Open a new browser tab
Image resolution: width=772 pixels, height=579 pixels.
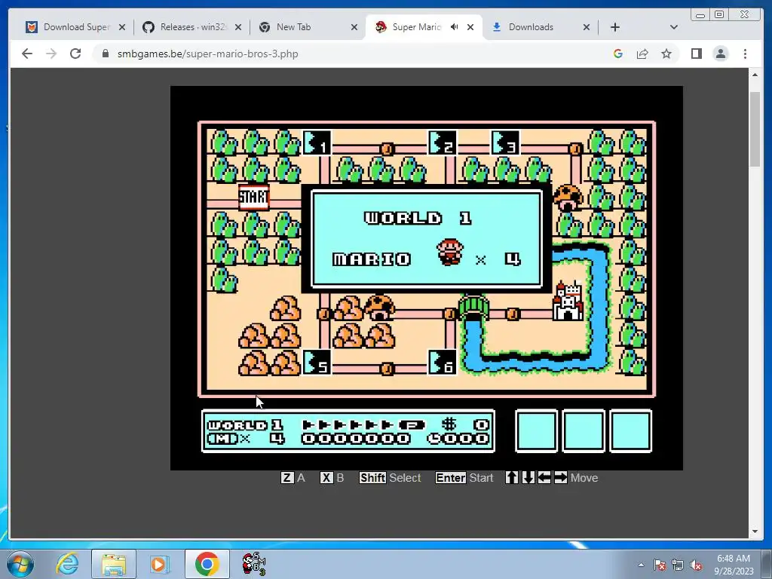point(615,27)
